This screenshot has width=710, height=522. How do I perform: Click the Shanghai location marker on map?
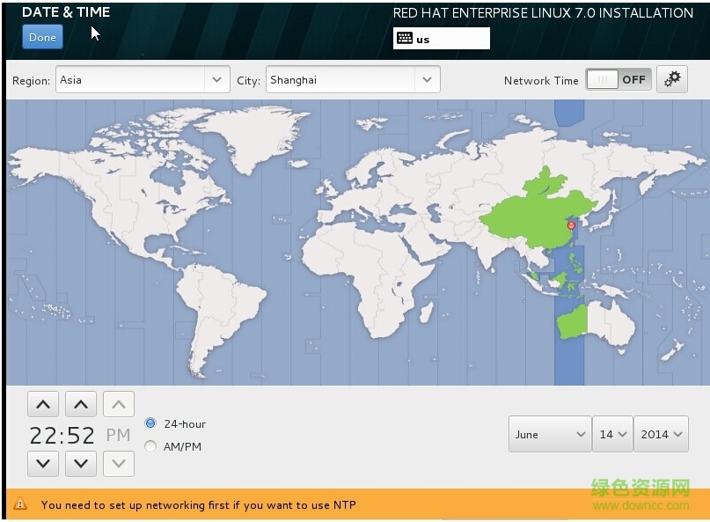(x=571, y=225)
